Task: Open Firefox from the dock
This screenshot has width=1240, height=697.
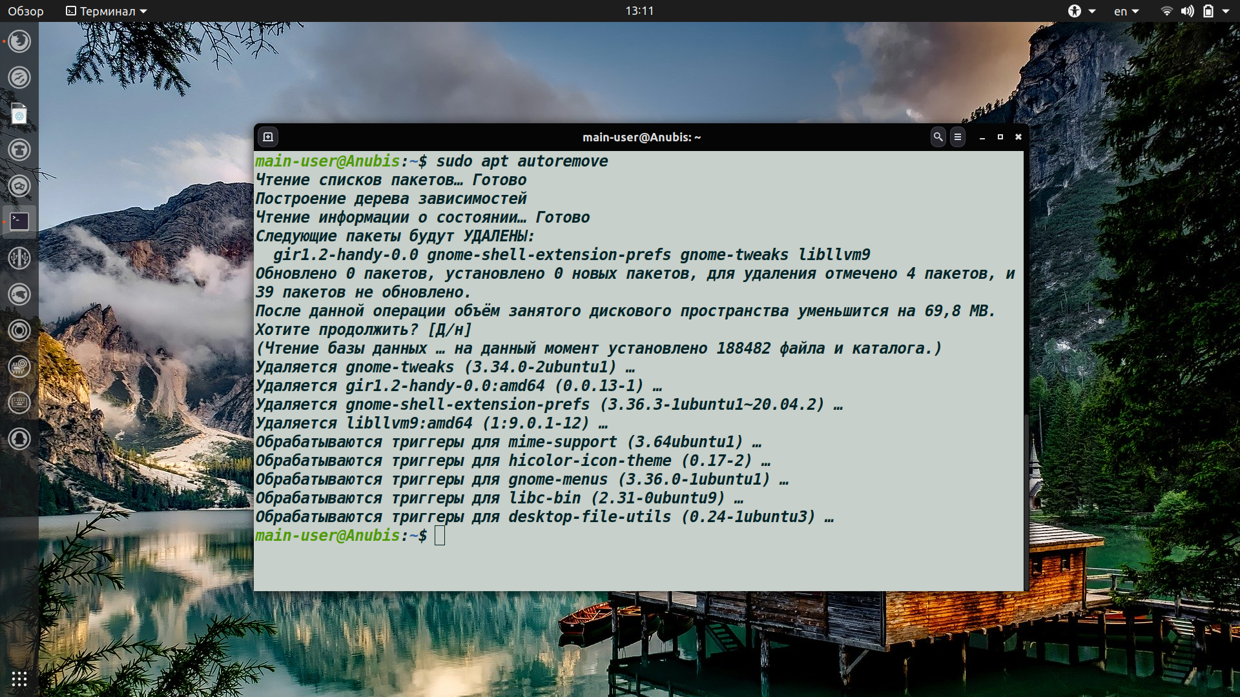Action: [19, 41]
